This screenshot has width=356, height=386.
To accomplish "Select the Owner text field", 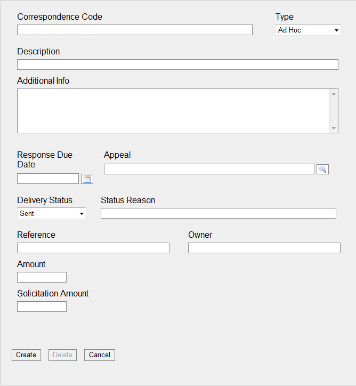I will 264,248.
